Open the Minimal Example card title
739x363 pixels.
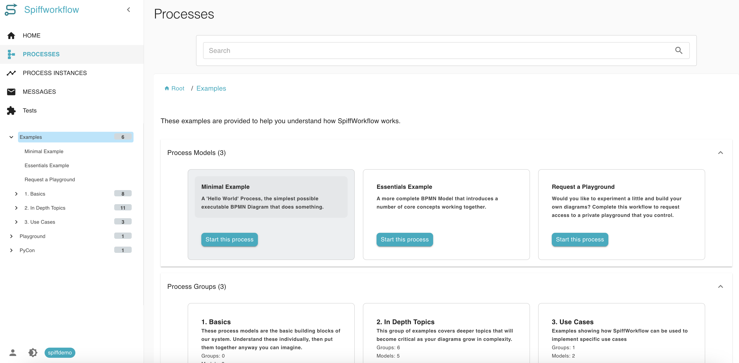point(225,187)
